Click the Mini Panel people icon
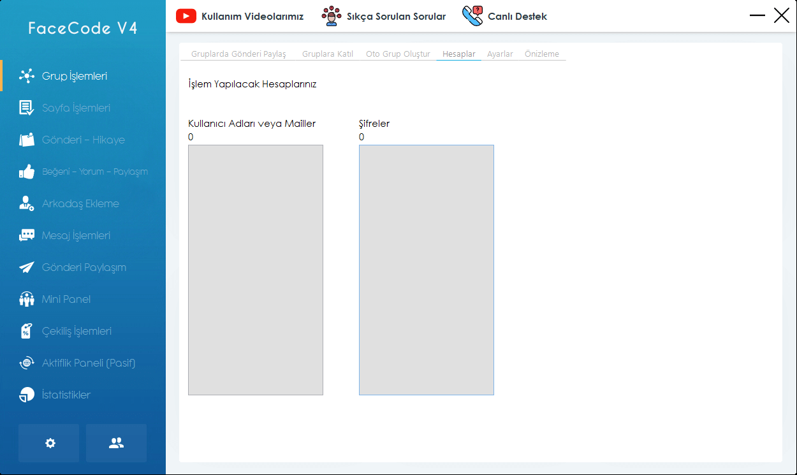797x475 pixels. coord(27,299)
